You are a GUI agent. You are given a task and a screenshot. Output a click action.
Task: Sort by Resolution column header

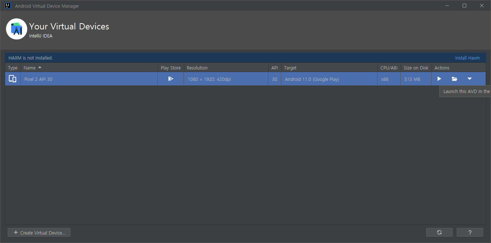pyautogui.click(x=226, y=68)
